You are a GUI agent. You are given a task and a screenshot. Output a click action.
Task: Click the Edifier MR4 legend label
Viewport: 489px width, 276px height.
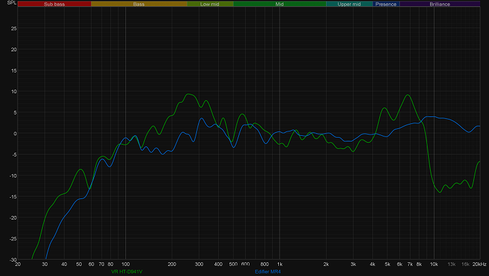(x=268, y=272)
